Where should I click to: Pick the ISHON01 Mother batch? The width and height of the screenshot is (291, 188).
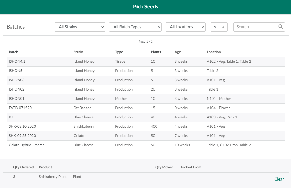pos(16,99)
